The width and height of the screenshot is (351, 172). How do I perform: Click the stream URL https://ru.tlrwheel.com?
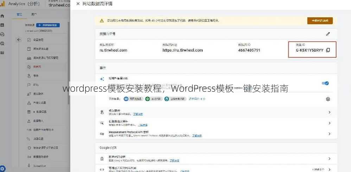pyautogui.click(x=183, y=50)
